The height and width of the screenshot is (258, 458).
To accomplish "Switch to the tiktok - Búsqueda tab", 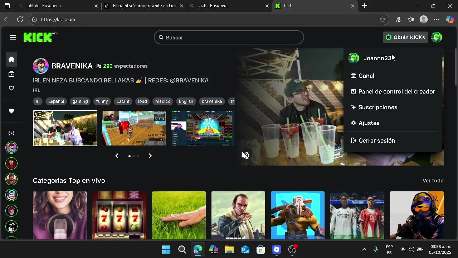I will 58,6.
